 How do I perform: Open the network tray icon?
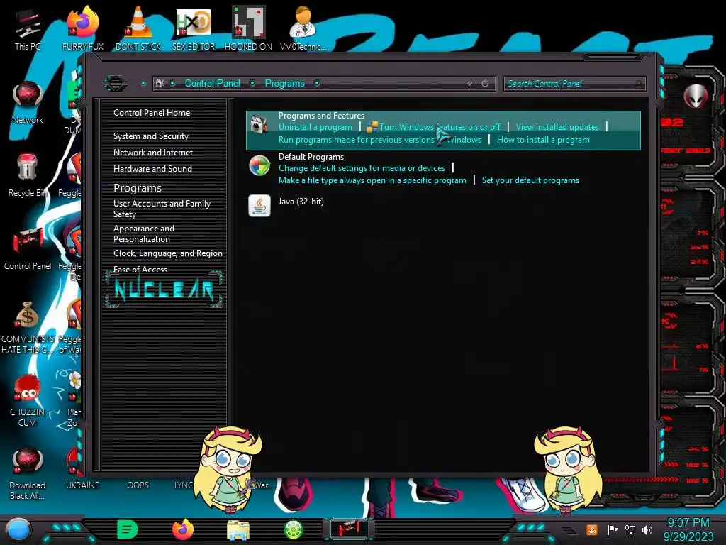click(x=630, y=529)
